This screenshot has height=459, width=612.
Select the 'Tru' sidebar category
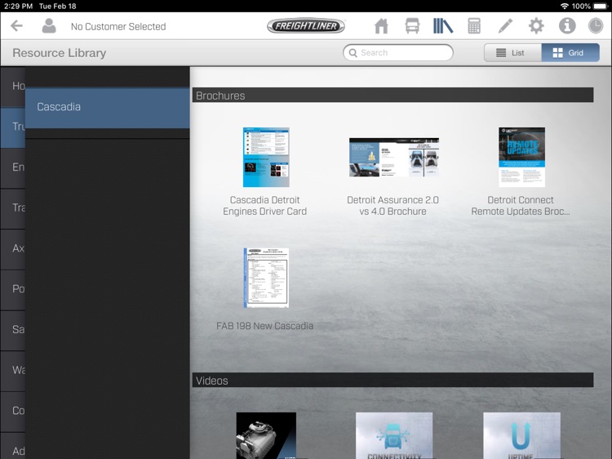pyautogui.click(x=13, y=127)
